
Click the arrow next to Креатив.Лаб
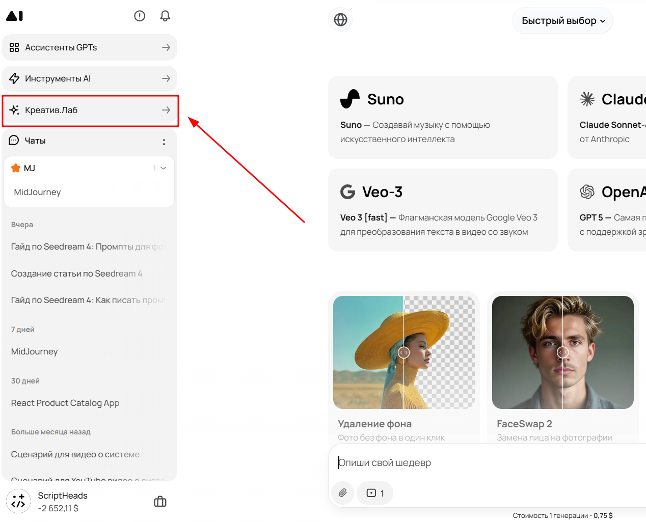[166, 110]
